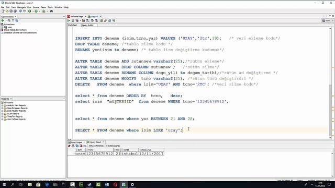
Task: Click the Save icon in main toolbar
Action: [11, 11]
